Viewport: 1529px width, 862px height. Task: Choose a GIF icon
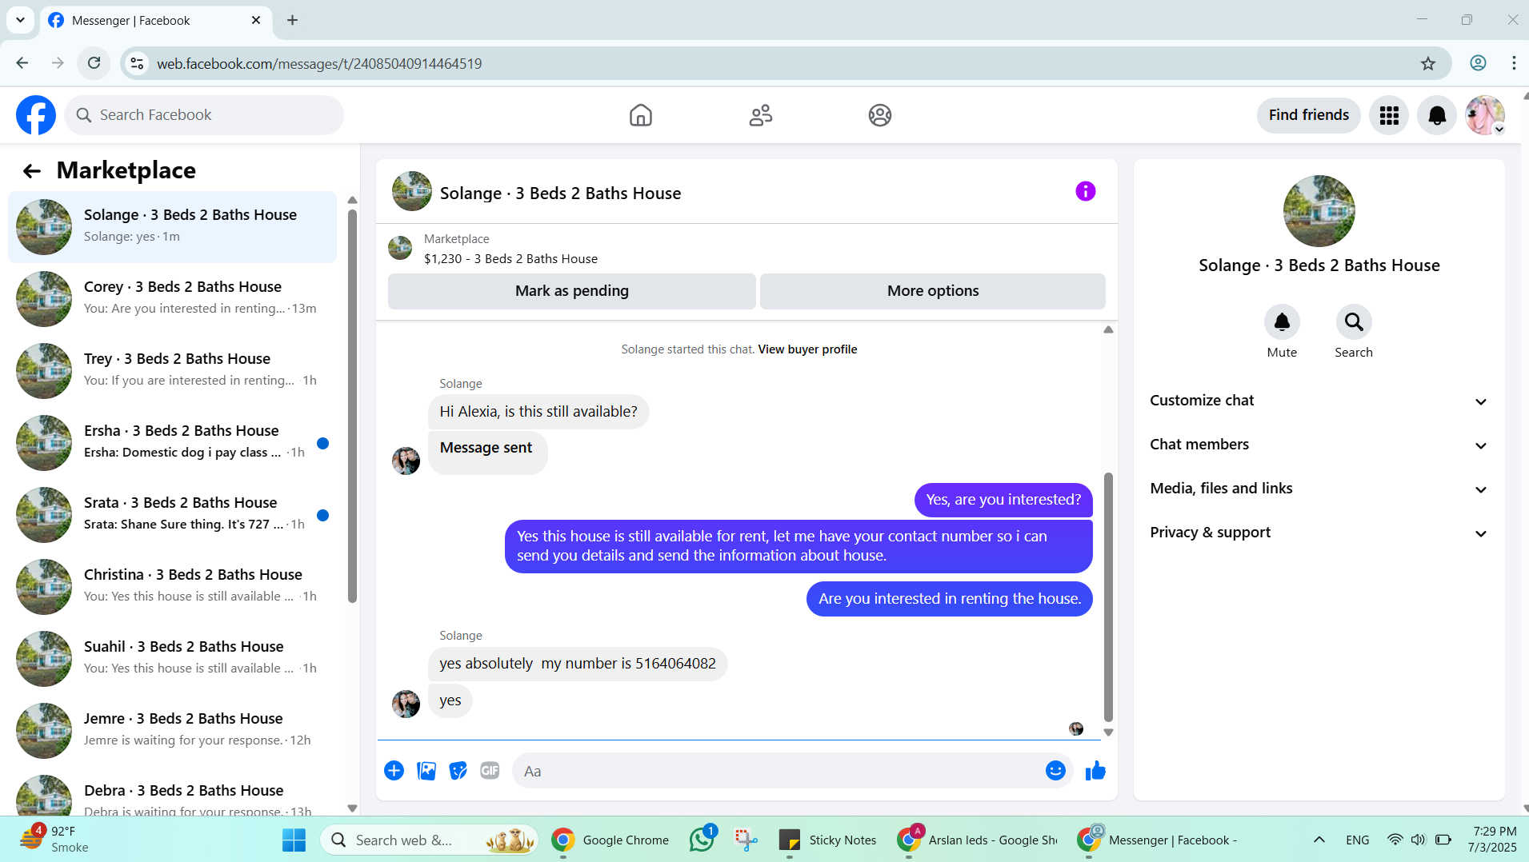tap(490, 771)
